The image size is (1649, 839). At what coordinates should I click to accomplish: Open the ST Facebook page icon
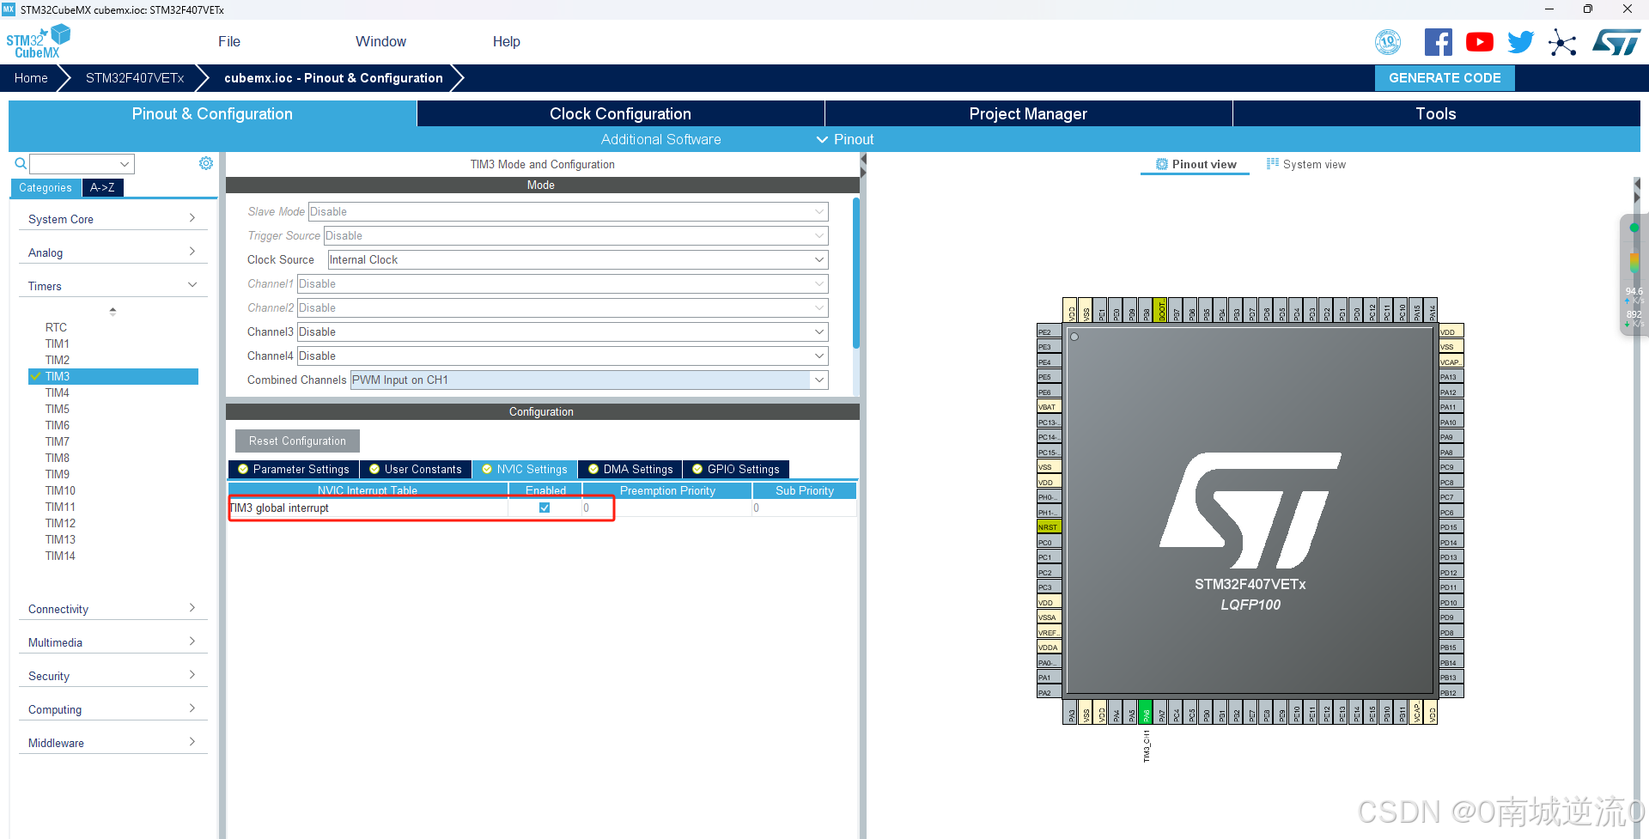pos(1438,42)
